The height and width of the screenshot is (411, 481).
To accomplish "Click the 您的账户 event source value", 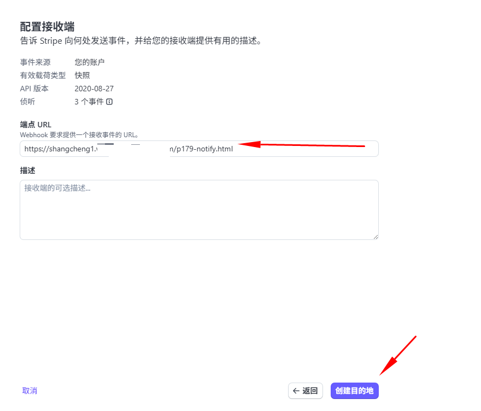I will 90,62.
